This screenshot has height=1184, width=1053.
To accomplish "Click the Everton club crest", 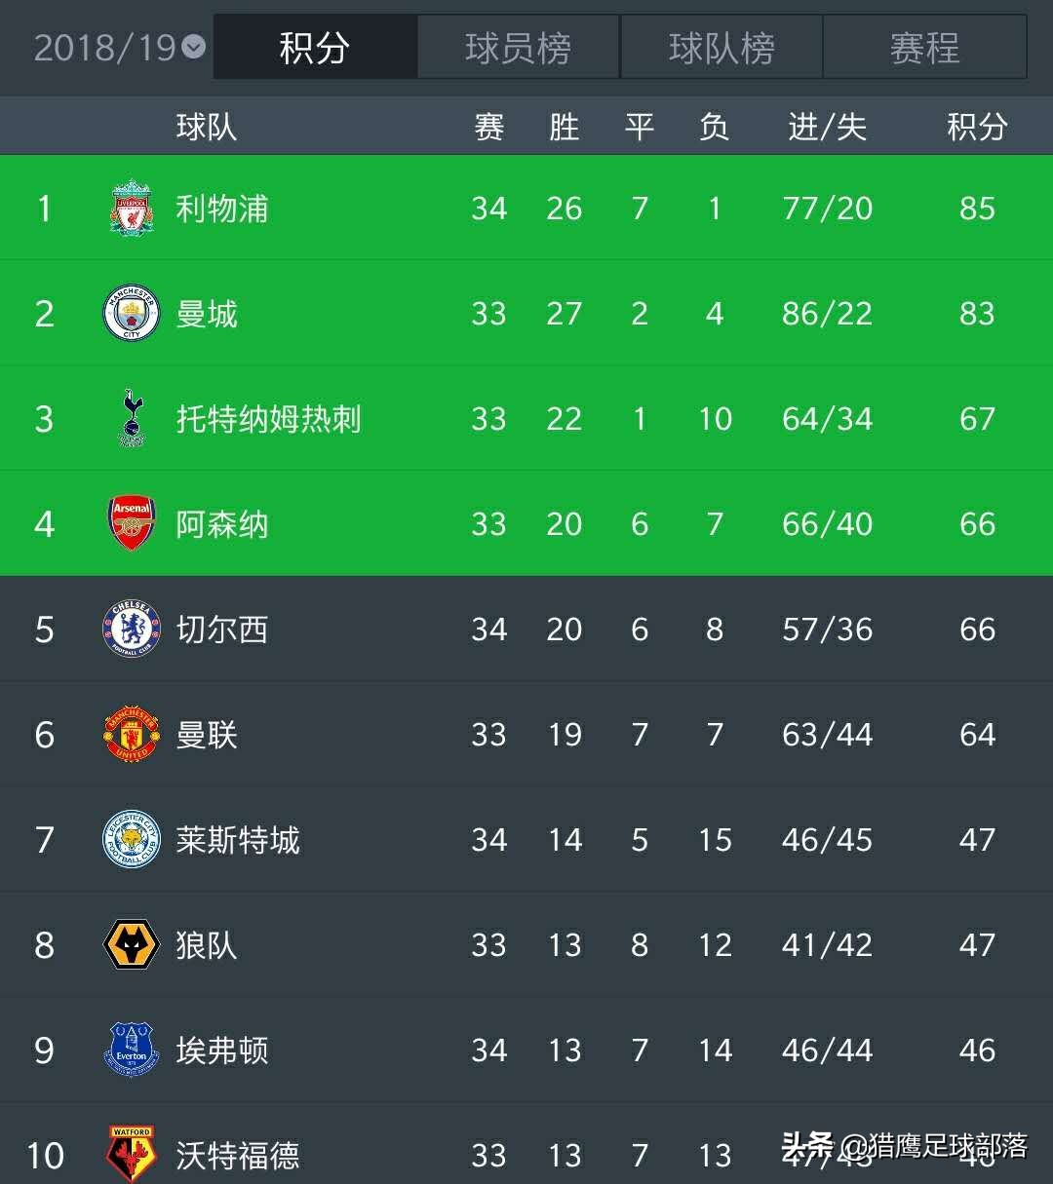I will click(x=131, y=1050).
